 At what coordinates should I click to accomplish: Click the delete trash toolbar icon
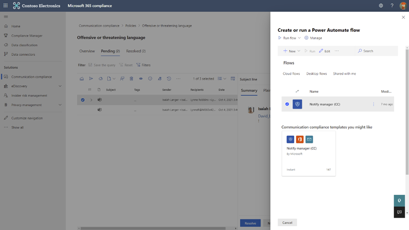pyautogui.click(x=132, y=79)
